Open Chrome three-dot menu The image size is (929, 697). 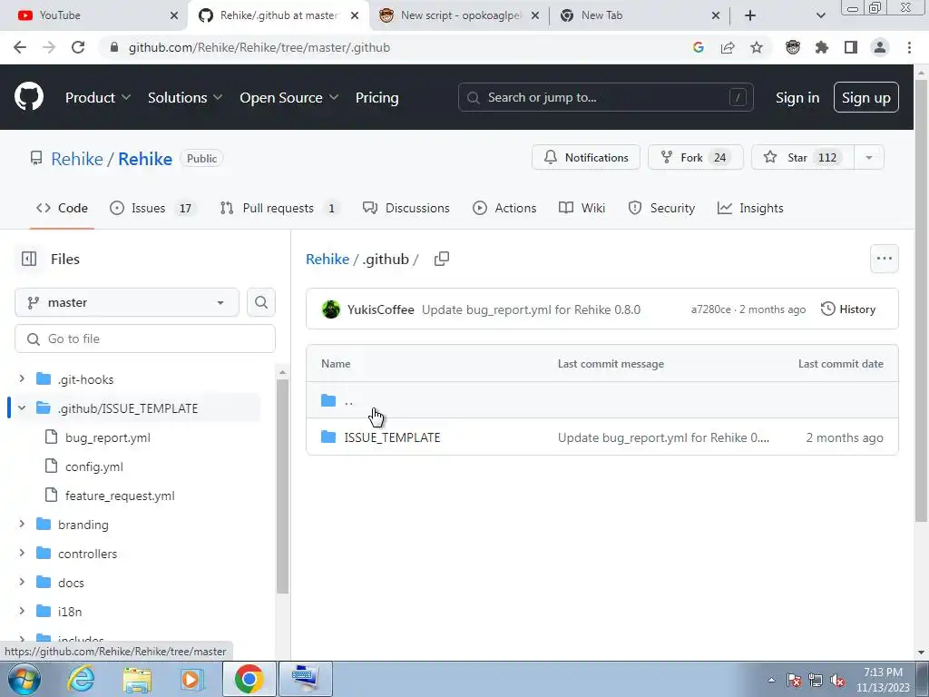point(909,47)
